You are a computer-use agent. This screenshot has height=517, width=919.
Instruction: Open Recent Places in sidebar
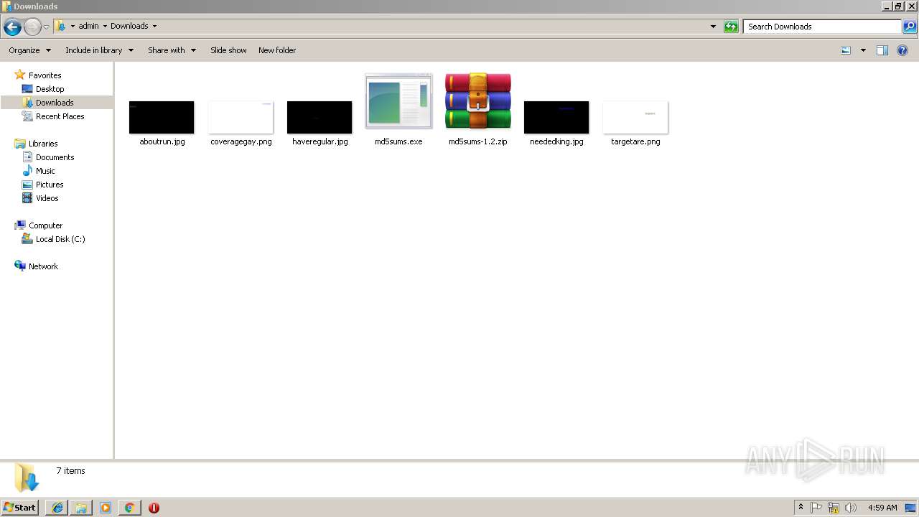pyautogui.click(x=60, y=116)
